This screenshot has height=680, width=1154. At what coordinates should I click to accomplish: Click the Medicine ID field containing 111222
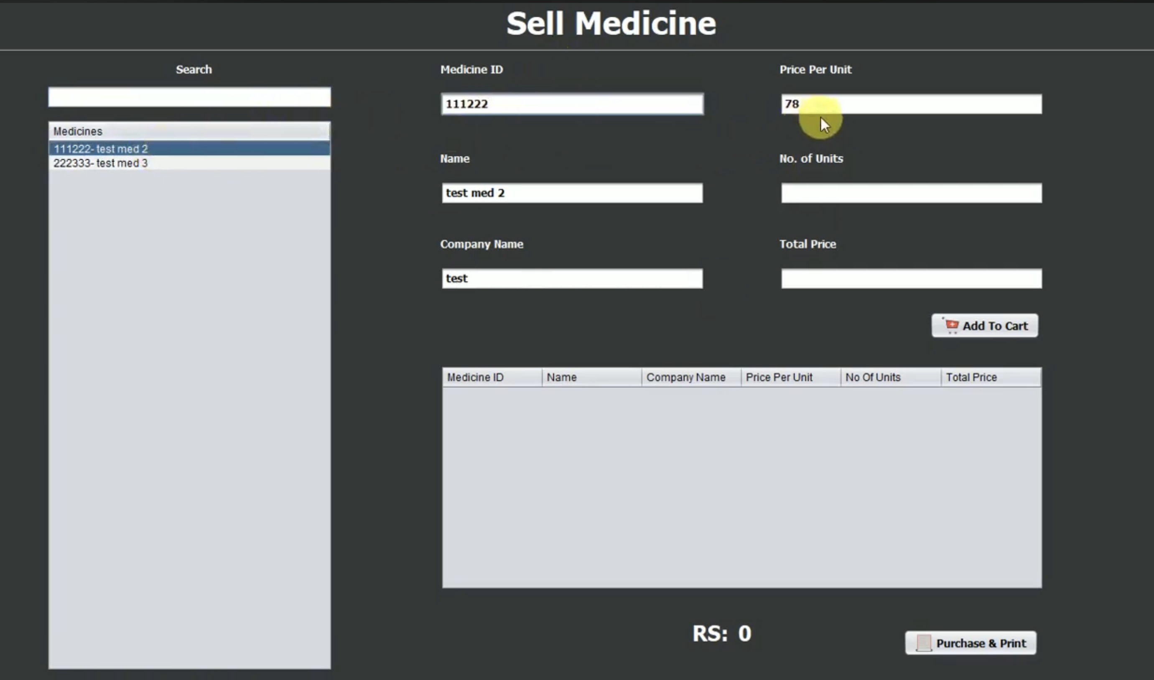[572, 104]
